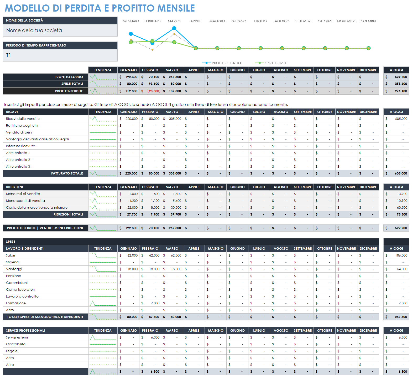Click the company name field 'Nome della tua società'
The image size is (412, 379).
pyautogui.click(x=60, y=30)
